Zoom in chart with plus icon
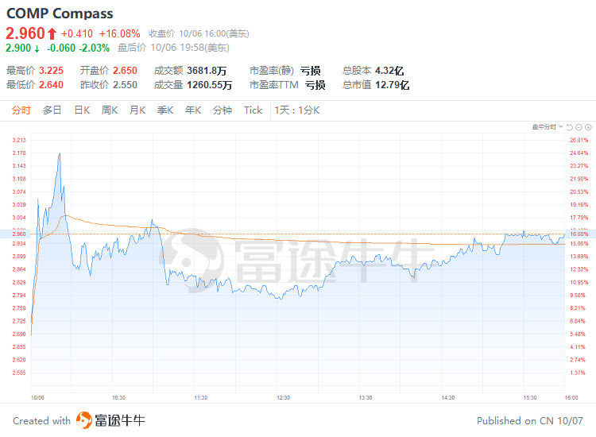The width and height of the screenshot is (596, 437). (x=588, y=127)
